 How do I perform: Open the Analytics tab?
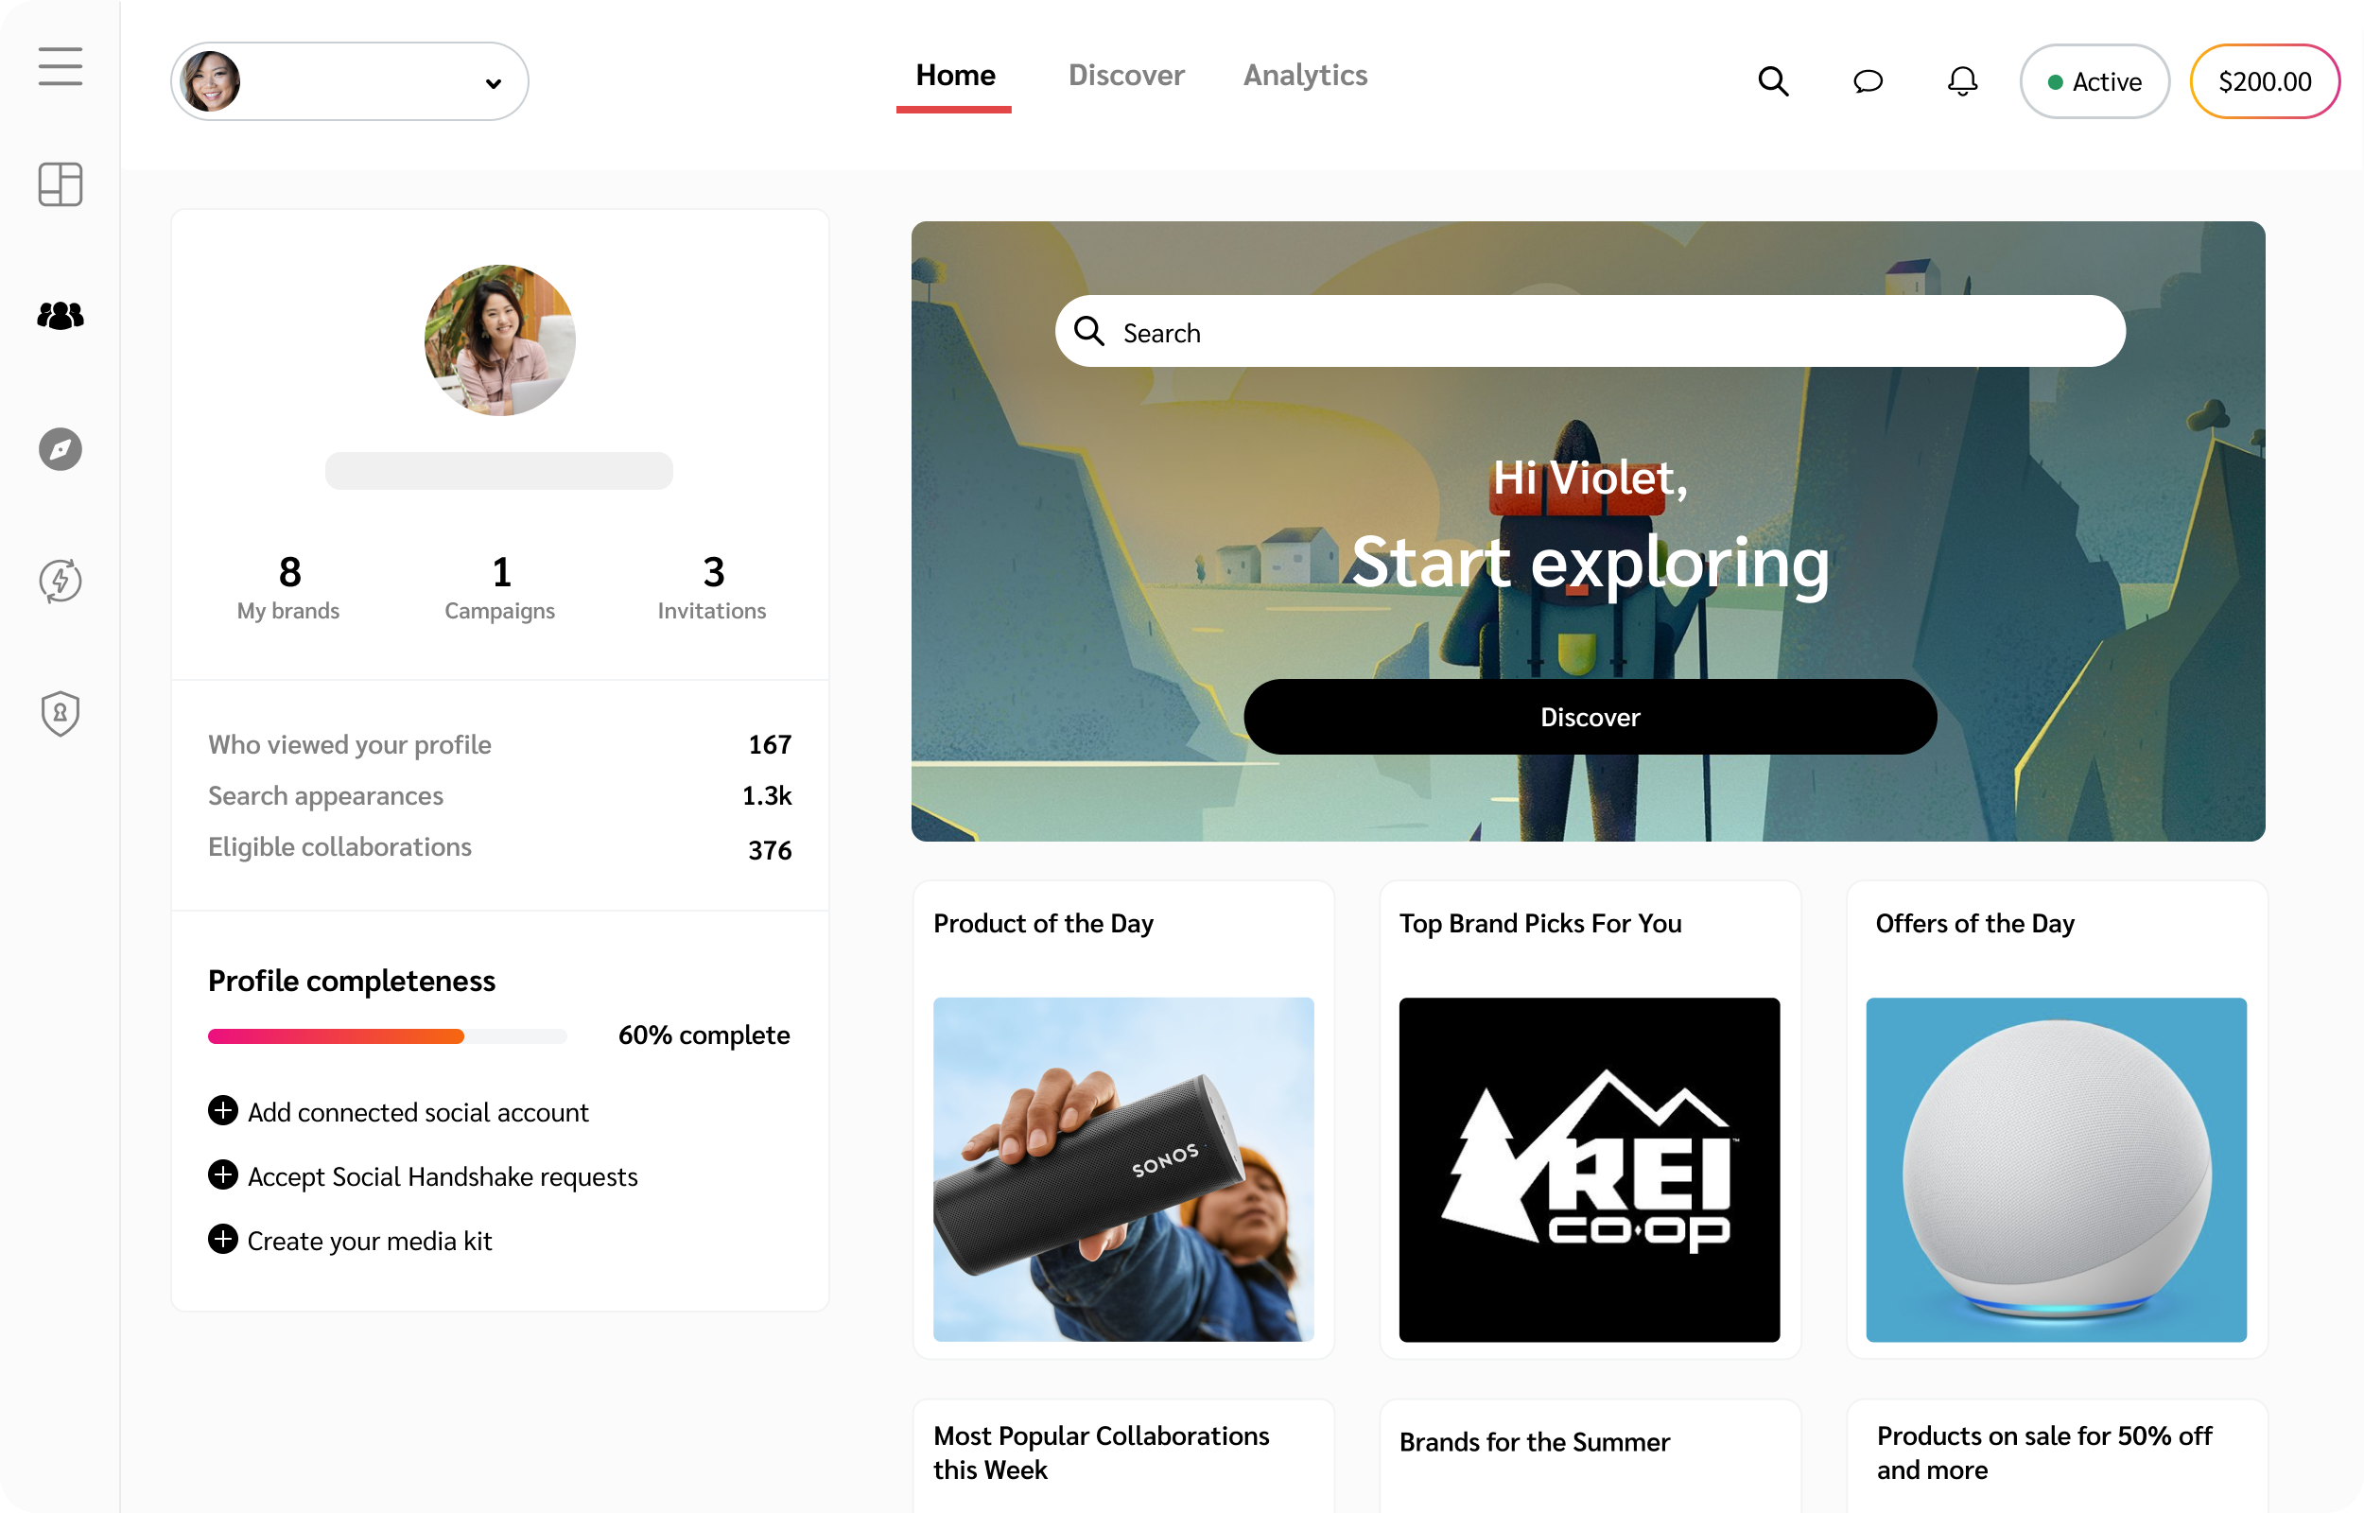pyautogui.click(x=1304, y=76)
